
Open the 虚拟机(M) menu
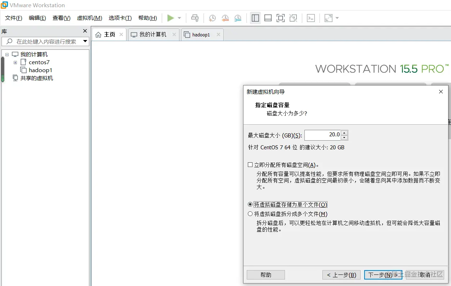click(90, 18)
